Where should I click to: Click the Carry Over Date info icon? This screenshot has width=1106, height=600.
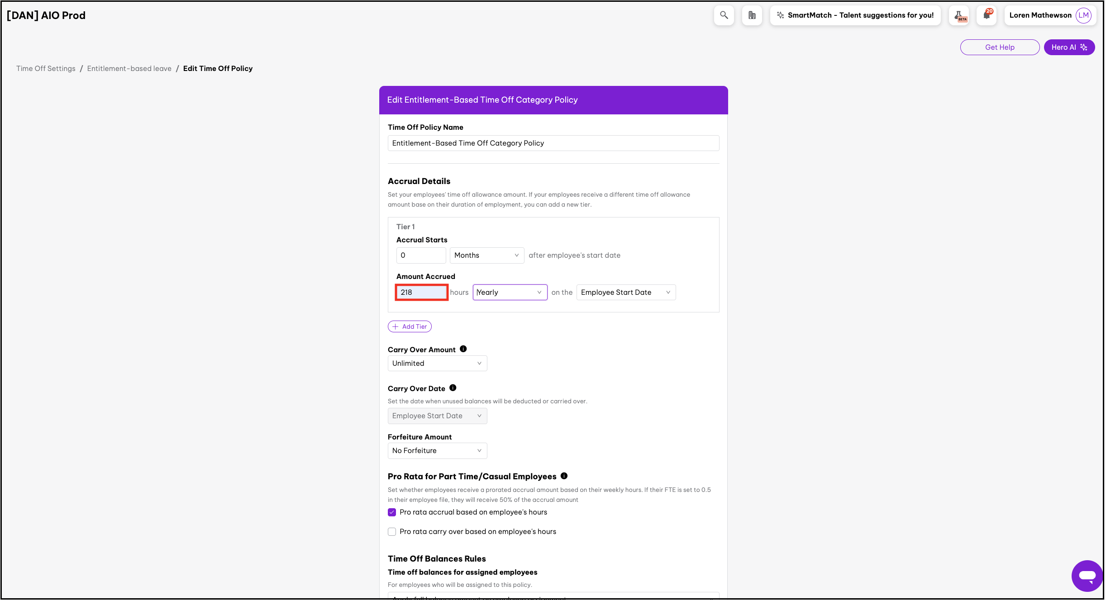[x=453, y=388]
